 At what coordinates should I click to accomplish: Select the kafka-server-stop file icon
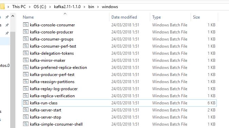pyautogui.click(x=26, y=117)
